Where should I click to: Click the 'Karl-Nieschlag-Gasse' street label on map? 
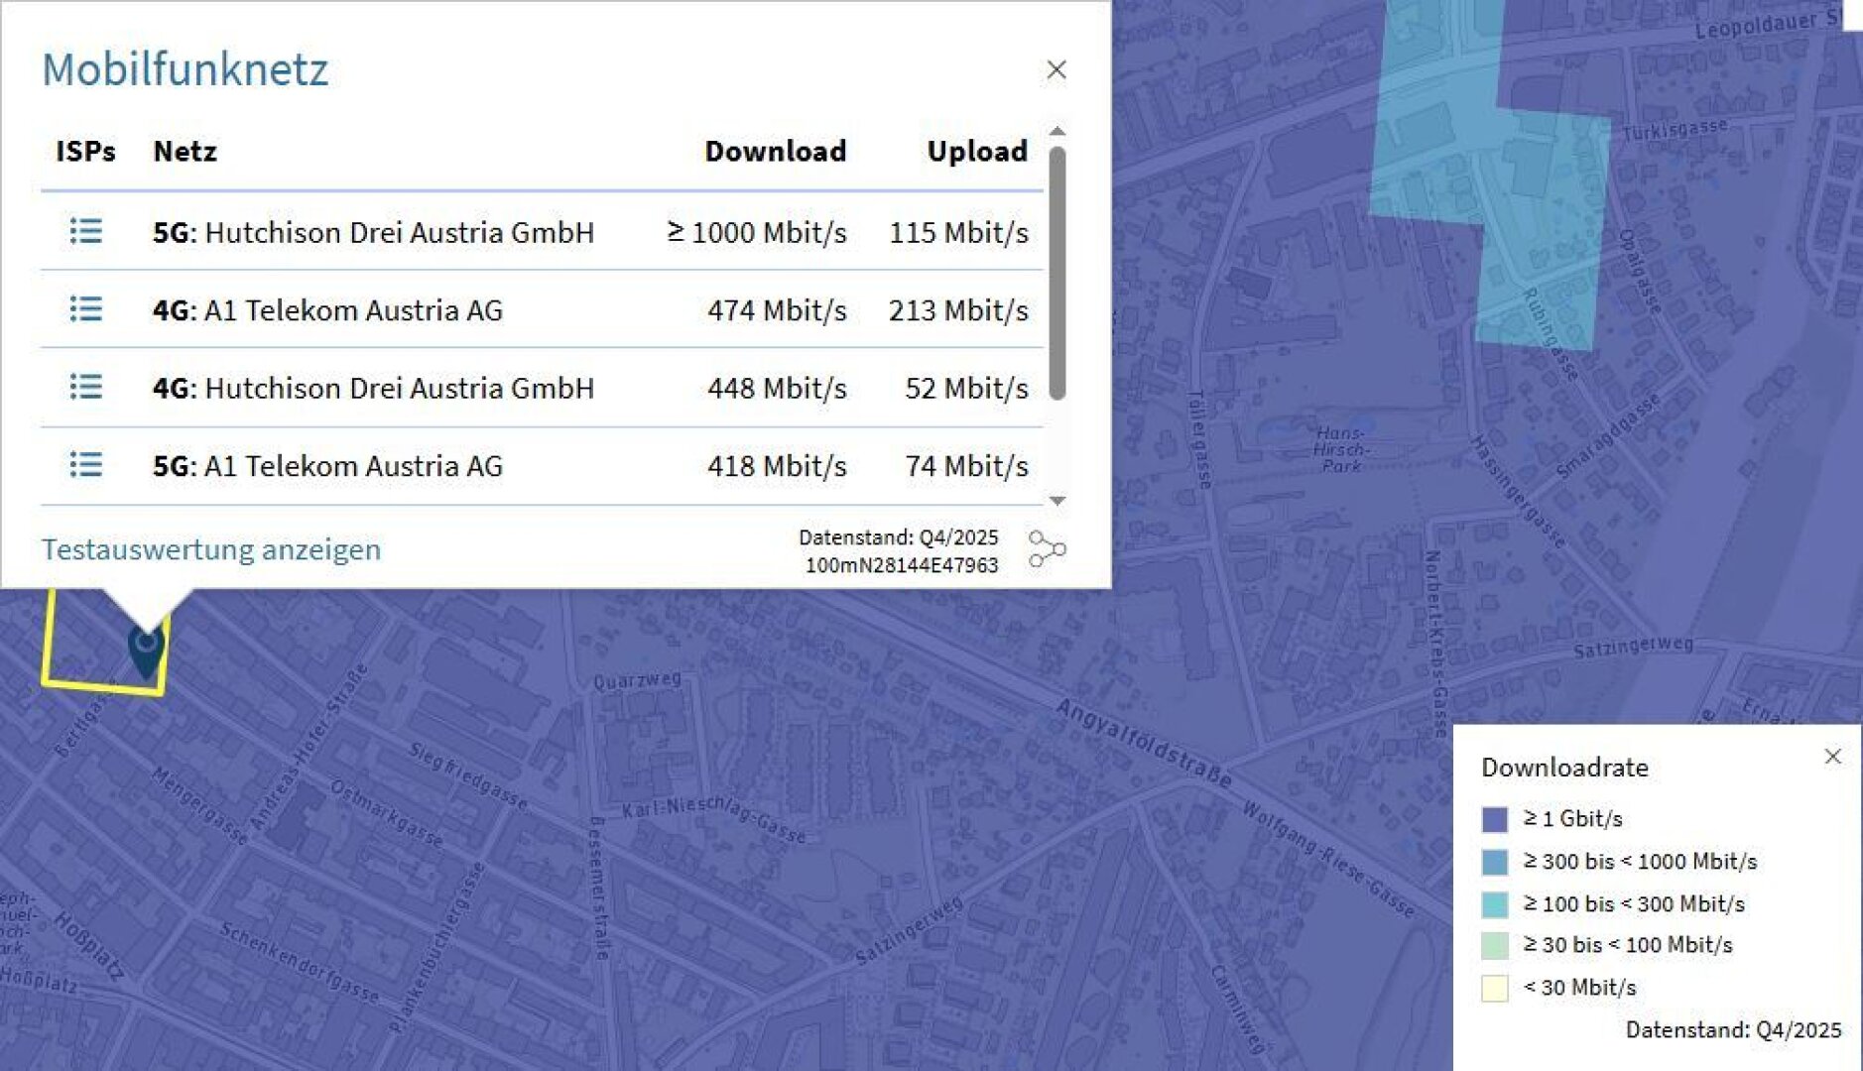[714, 820]
